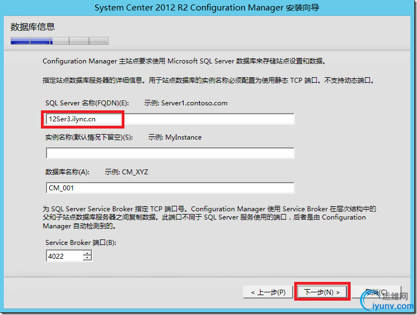
Task: Increase Service Broker port with up arrow
Action: tap(87, 253)
